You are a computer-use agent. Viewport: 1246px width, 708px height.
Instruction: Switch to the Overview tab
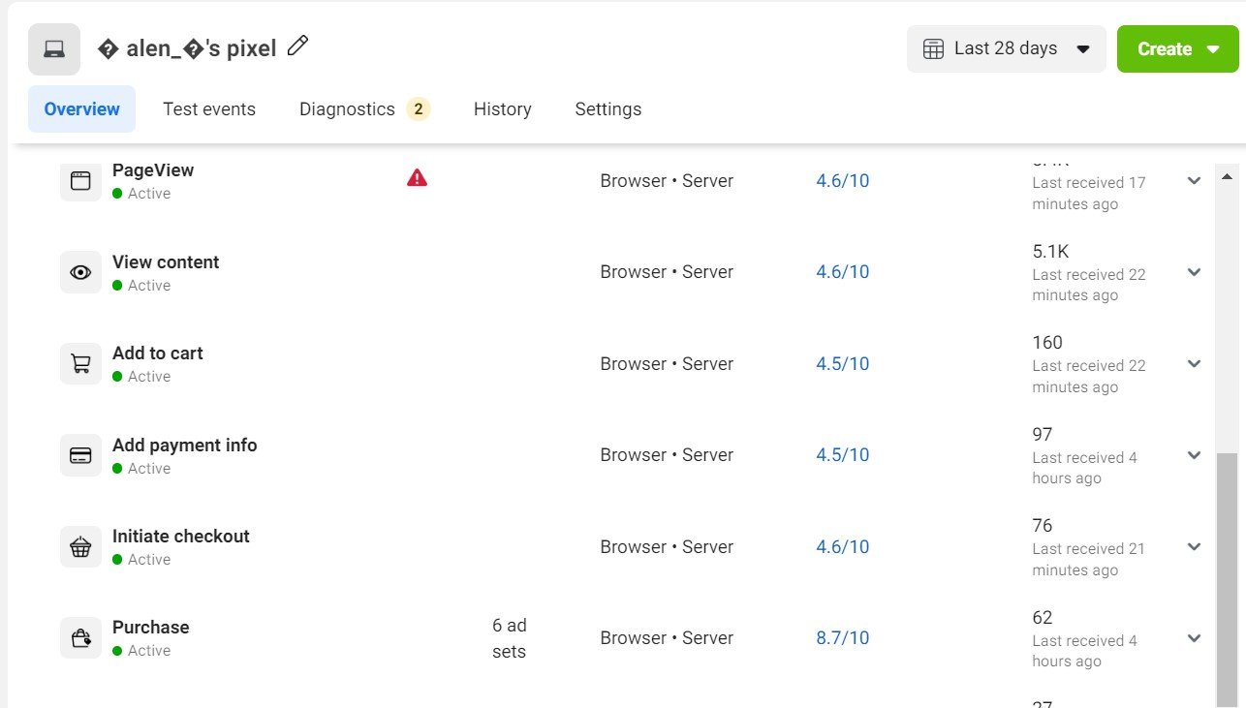coord(82,109)
